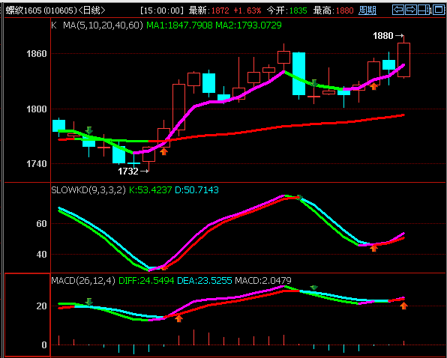Screen dimensions: 447x358
Task: Click the right arrow navigation icon
Action: tap(410, 10)
